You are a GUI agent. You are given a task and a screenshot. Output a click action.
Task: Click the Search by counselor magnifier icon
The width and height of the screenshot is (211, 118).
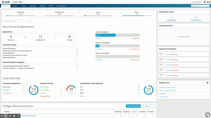point(30,21)
